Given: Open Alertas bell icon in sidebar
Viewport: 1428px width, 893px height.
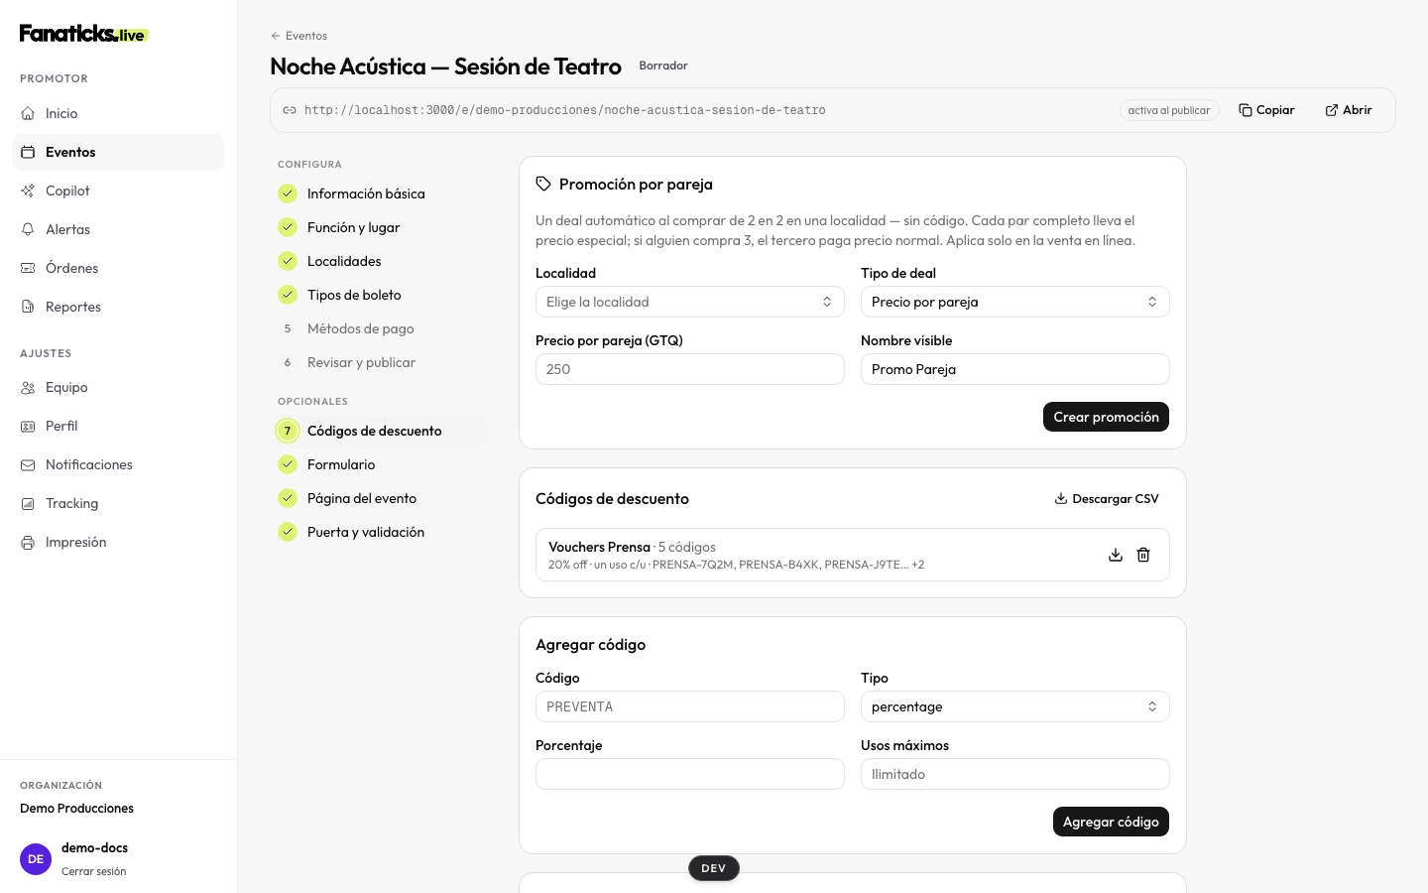Looking at the screenshot, I should point(28,229).
